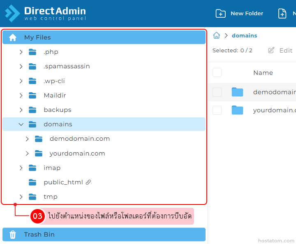This screenshot has width=296, height=244.
Task: Collapse the domains folder chevron
Action: pos(21,124)
